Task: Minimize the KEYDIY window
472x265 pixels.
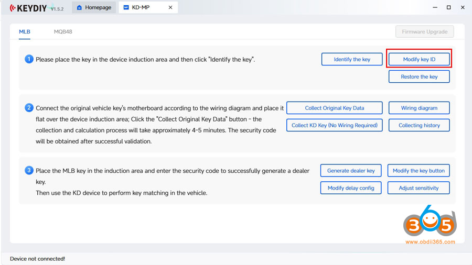Action: point(434,8)
